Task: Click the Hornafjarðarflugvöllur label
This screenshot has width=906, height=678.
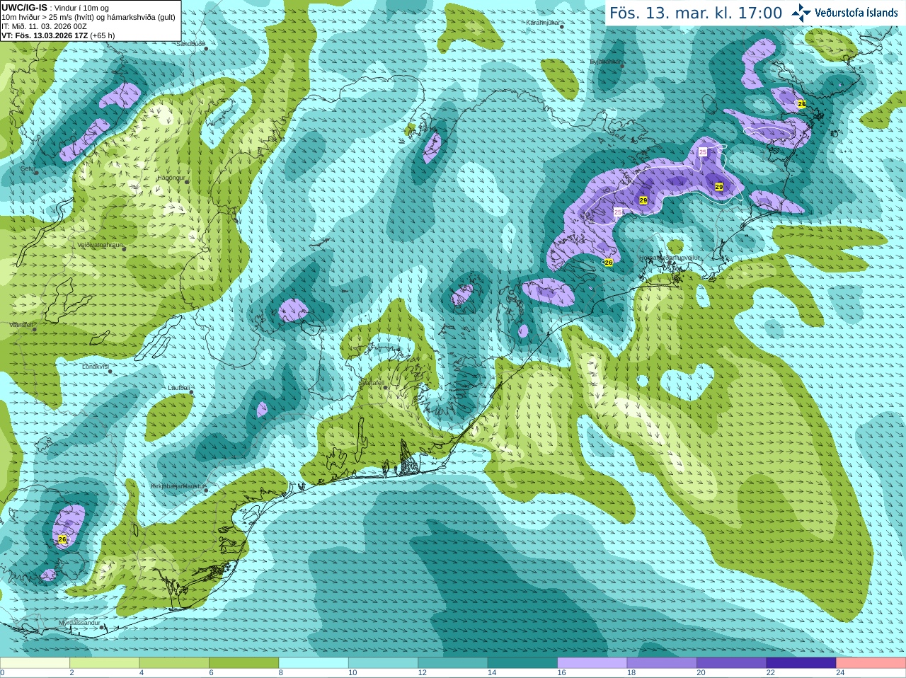Action: [x=670, y=258]
